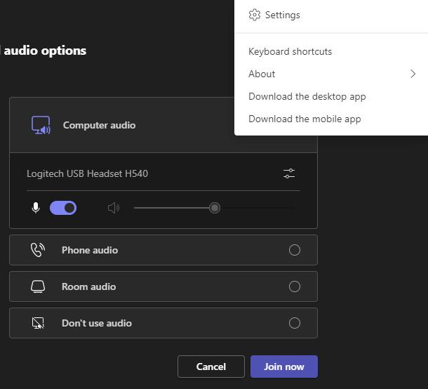Click the Don't use audio icon
The height and width of the screenshot is (389, 428).
(38, 323)
